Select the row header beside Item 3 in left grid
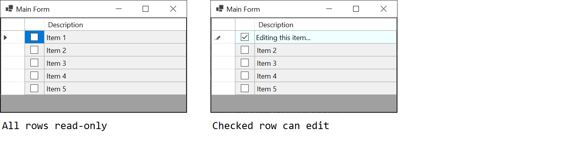The image size is (574, 147). (x=13, y=63)
